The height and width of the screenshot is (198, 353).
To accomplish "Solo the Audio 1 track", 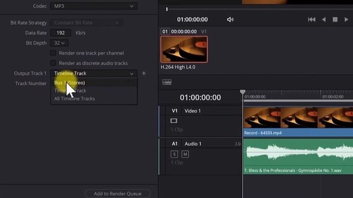I will click(174, 154).
